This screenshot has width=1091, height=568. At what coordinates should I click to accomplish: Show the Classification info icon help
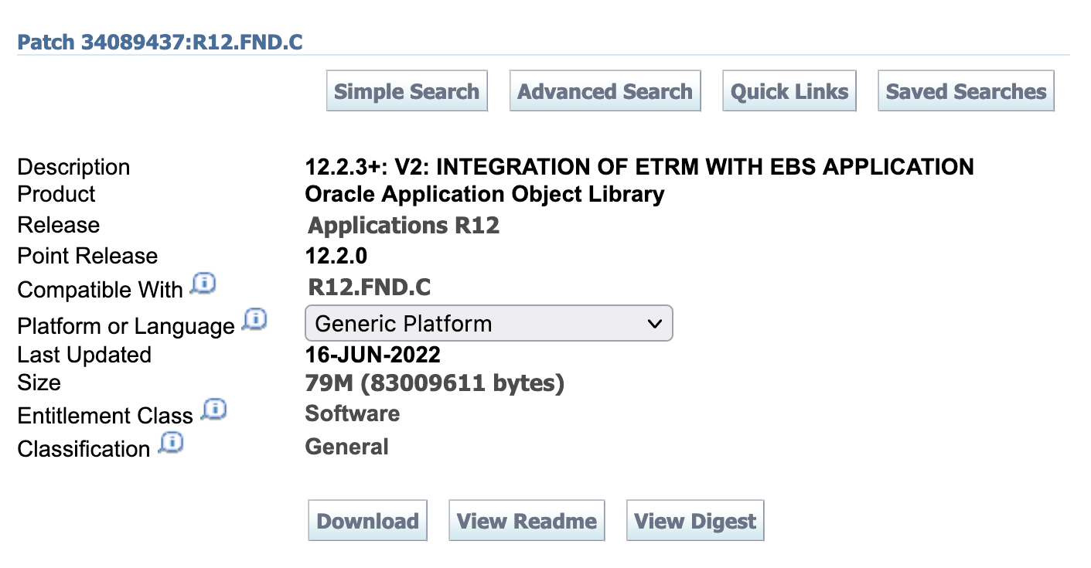[x=170, y=444]
